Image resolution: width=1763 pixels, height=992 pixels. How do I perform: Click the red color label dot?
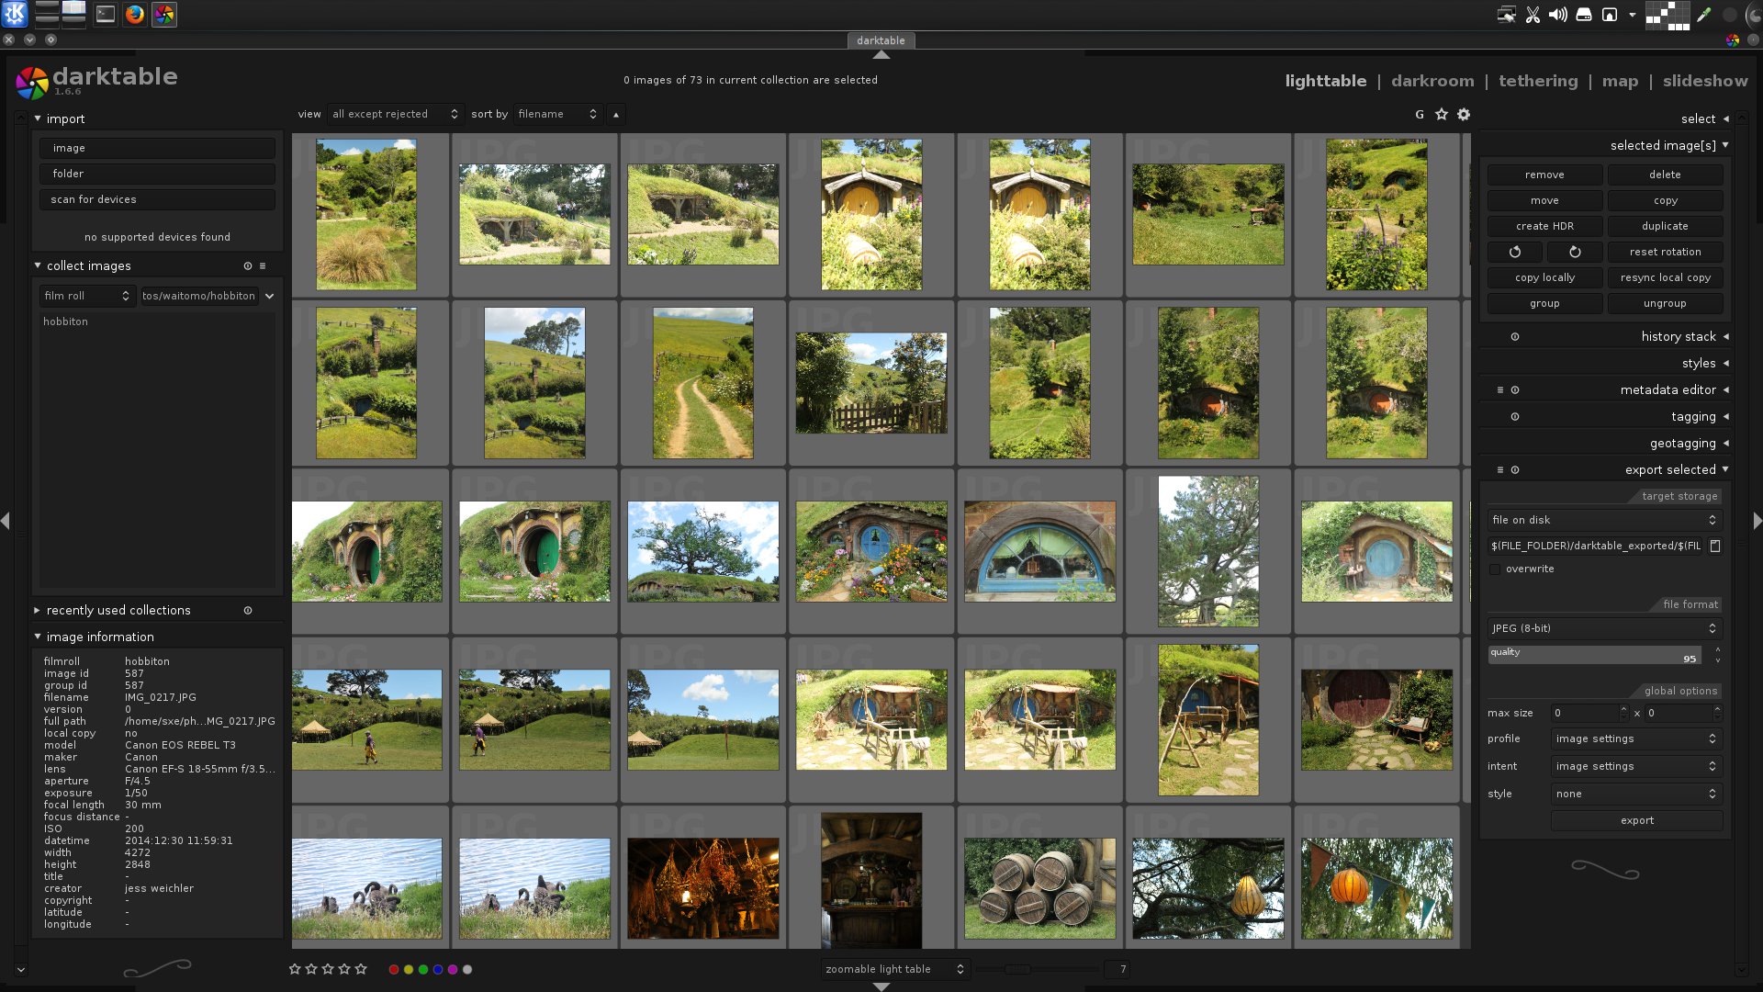394,969
